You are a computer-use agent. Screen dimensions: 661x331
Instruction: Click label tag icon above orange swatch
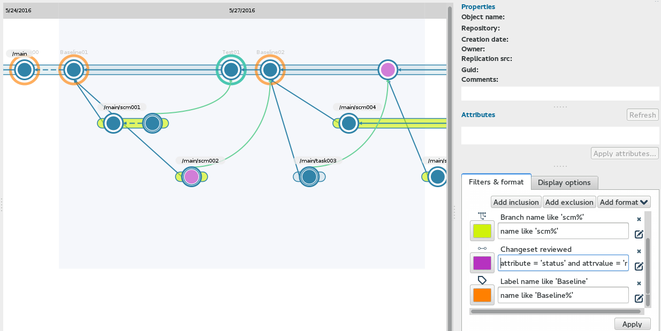click(x=482, y=280)
